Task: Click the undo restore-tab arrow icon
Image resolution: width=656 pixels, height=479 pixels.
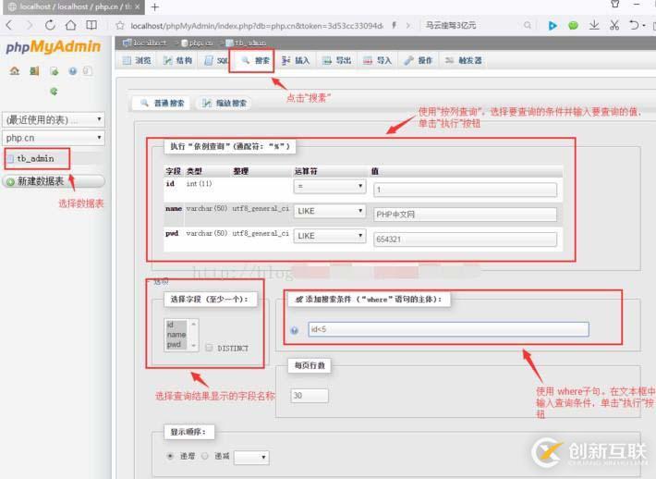Action: click(634, 25)
